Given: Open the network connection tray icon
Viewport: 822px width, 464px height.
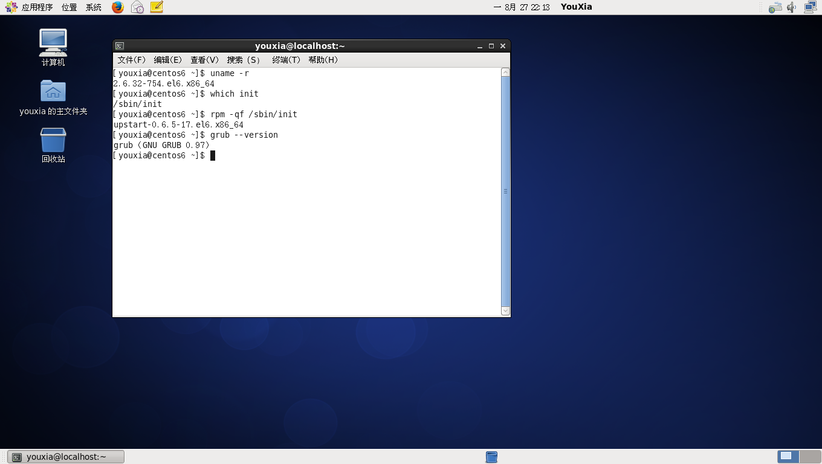Looking at the screenshot, I should click(x=810, y=7).
